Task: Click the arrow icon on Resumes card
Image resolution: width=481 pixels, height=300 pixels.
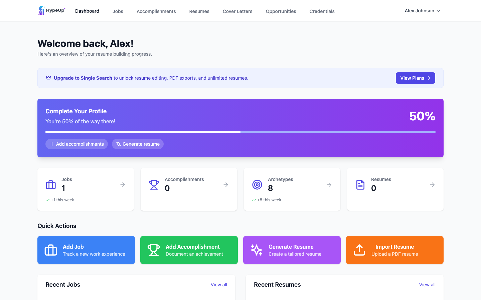Action: pyautogui.click(x=432, y=185)
